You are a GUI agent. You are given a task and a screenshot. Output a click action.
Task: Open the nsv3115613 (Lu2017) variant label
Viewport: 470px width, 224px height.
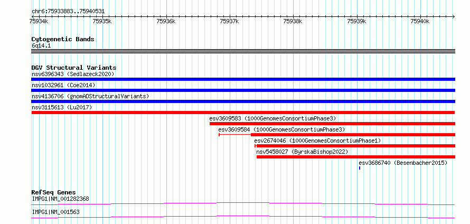coord(62,107)
